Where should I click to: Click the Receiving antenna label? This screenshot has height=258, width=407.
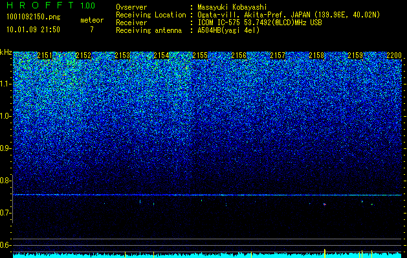coord(149,30)
